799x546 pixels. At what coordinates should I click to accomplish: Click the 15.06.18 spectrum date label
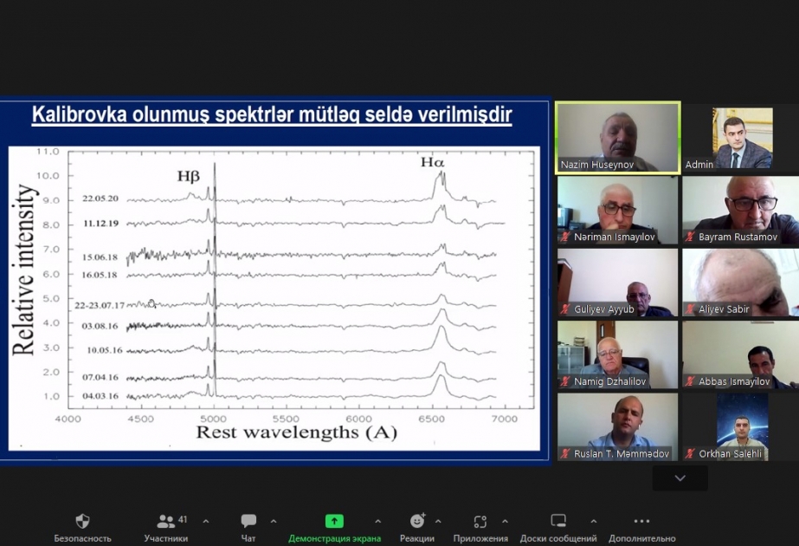(x=100, y=257)
